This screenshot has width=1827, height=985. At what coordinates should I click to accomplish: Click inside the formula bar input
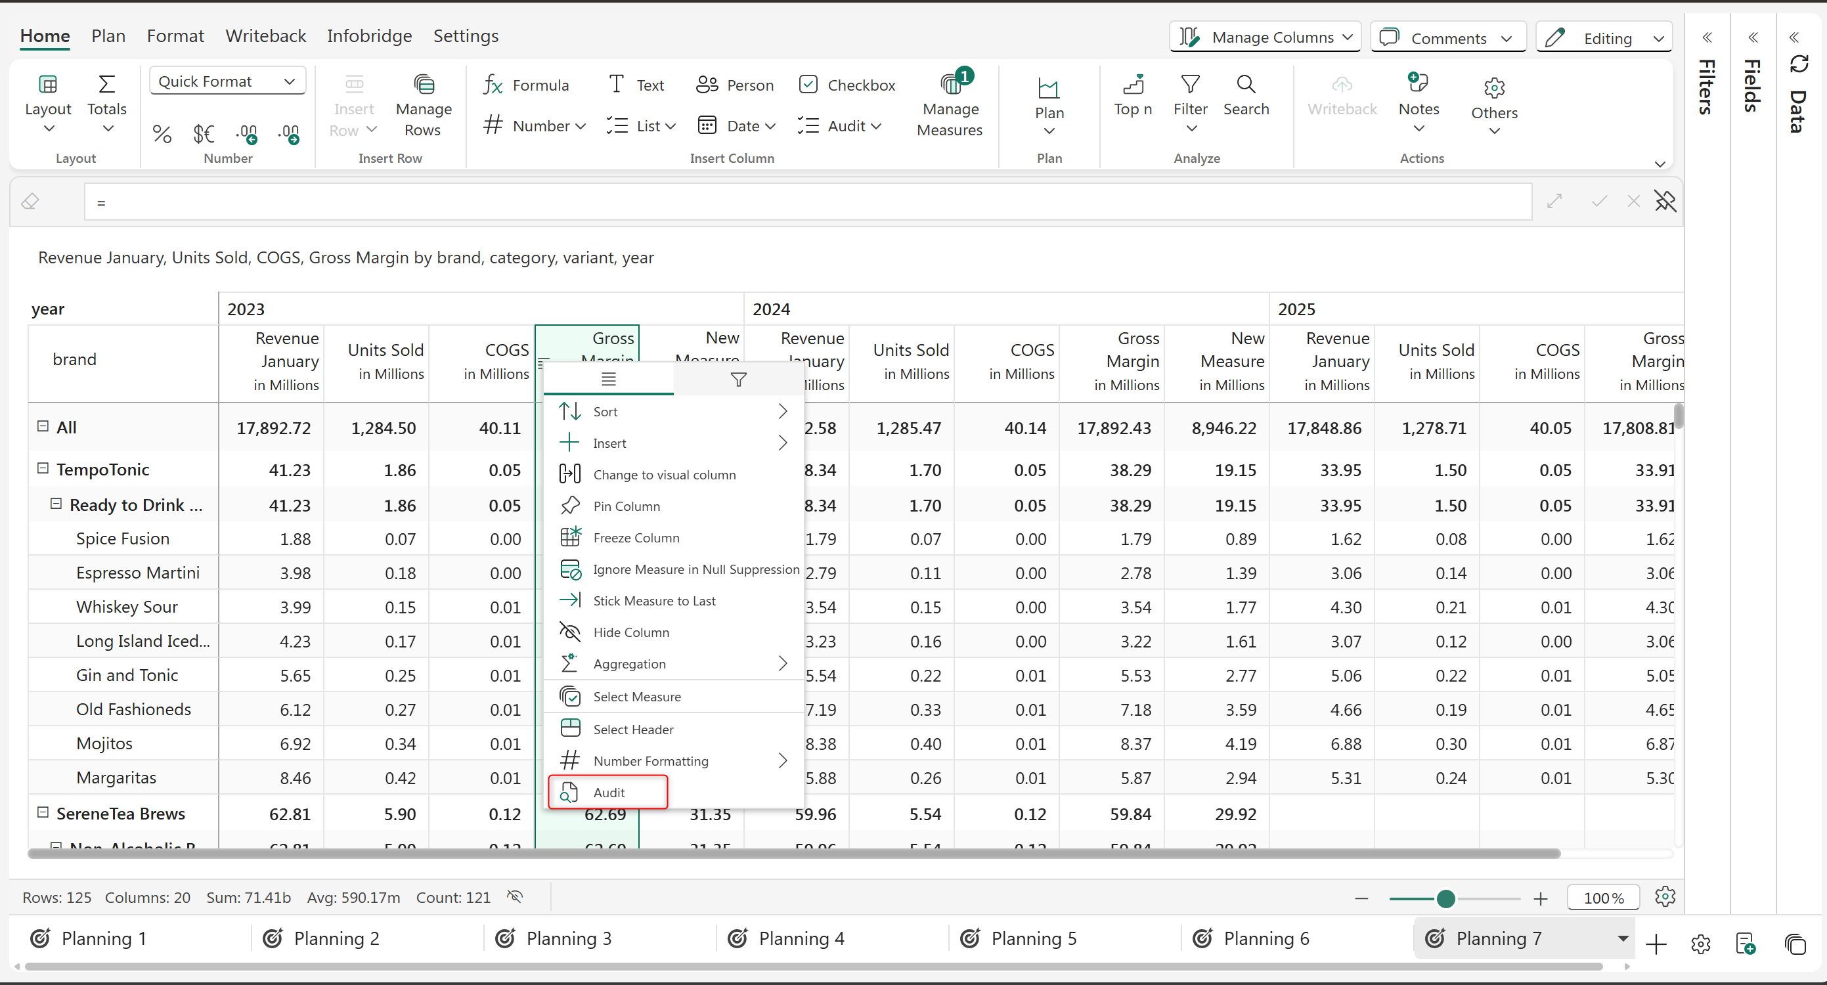point(807,202)
